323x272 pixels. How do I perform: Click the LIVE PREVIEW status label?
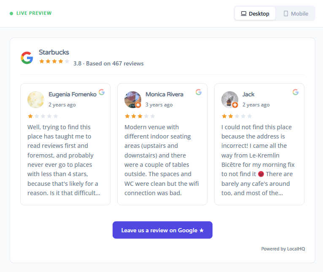pyautogui.click(x=34, y=13)
